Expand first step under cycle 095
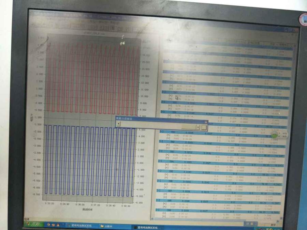This screenshot has width=307, height=230. click(166, 174)
